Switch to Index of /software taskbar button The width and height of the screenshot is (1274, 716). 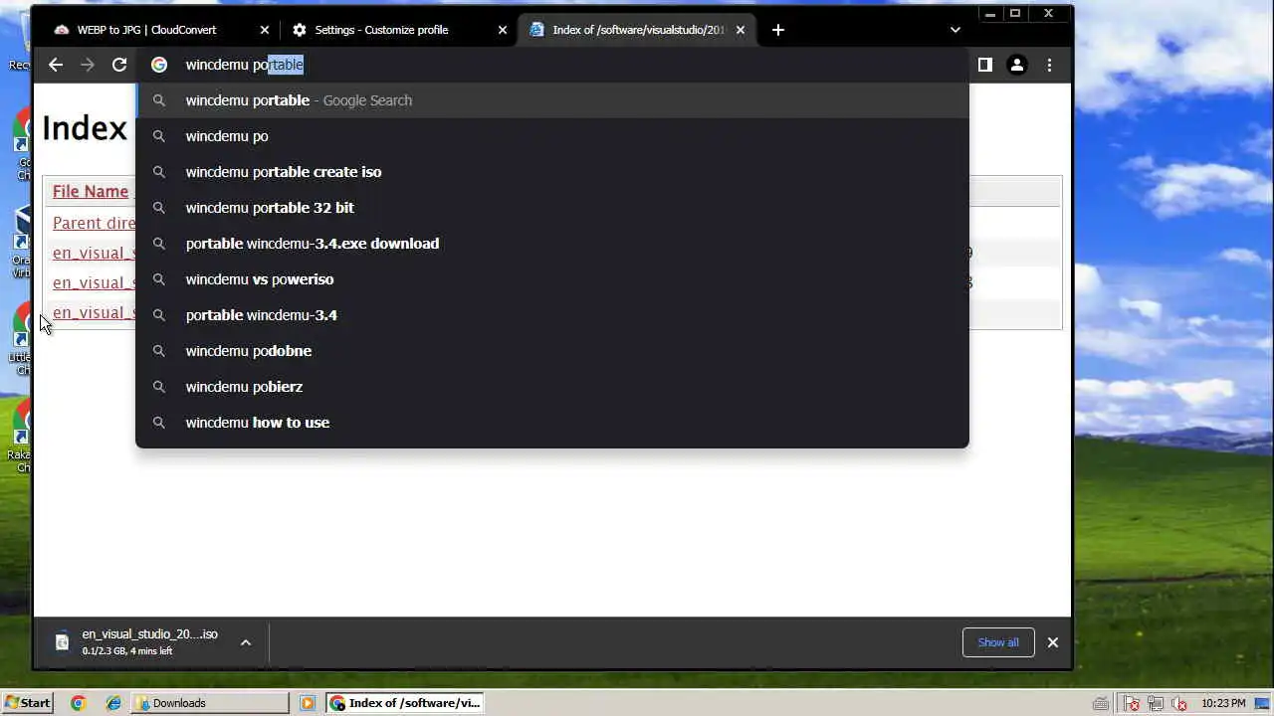(x=405, y=703)
